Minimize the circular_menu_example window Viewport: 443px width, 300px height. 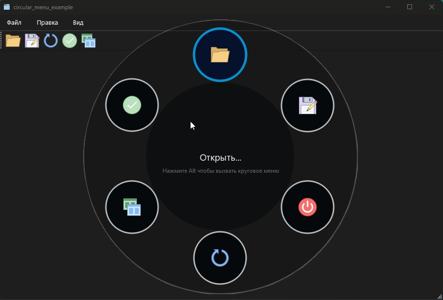[x=388, y=7]
